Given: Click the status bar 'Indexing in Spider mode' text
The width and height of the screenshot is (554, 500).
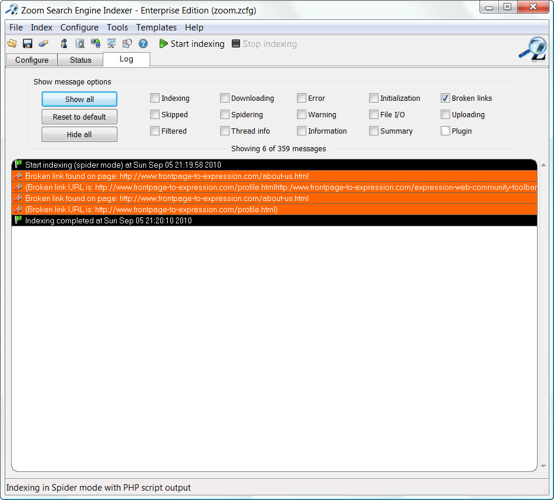Looking at the screenshot, I should 98,487.
